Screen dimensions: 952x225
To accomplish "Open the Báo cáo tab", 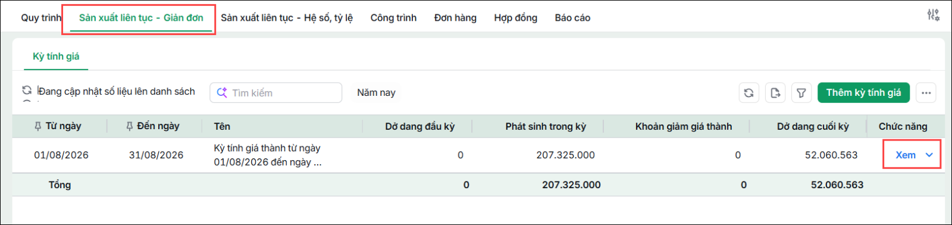I will tap(572, 18).
